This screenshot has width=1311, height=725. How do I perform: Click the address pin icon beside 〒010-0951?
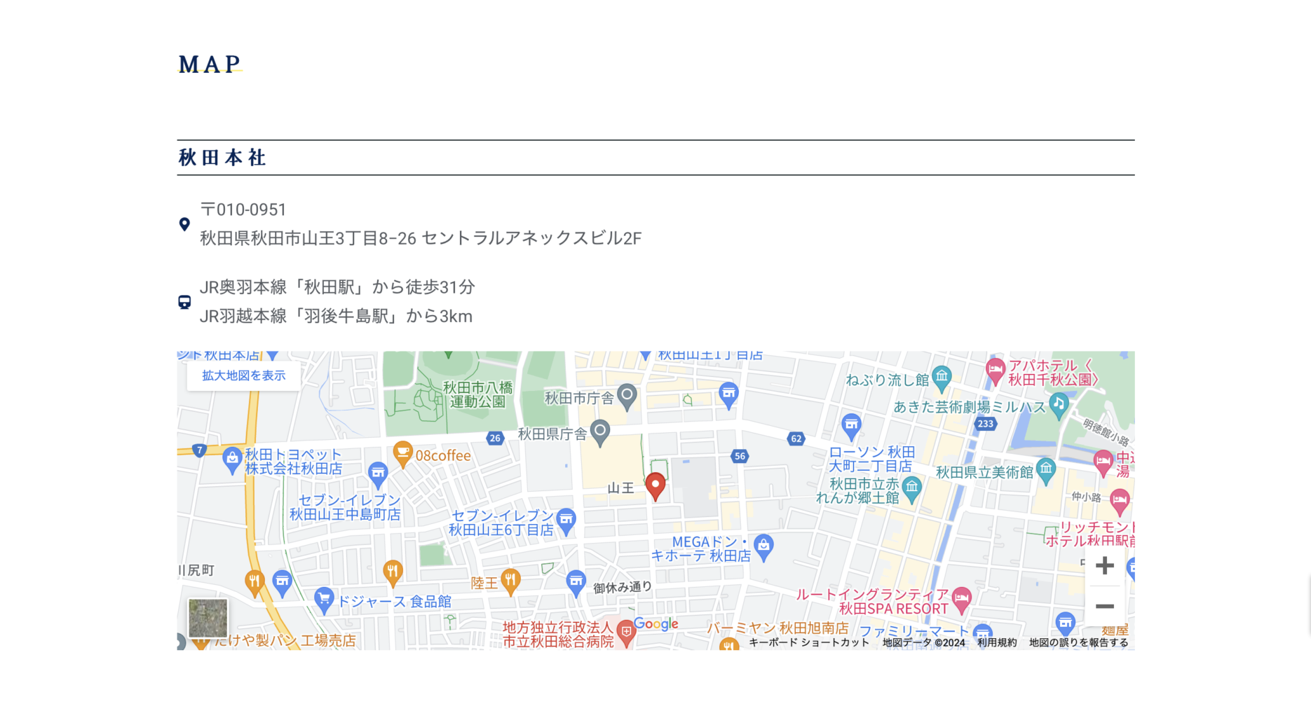pyautogui.click(x=184, y=224)
